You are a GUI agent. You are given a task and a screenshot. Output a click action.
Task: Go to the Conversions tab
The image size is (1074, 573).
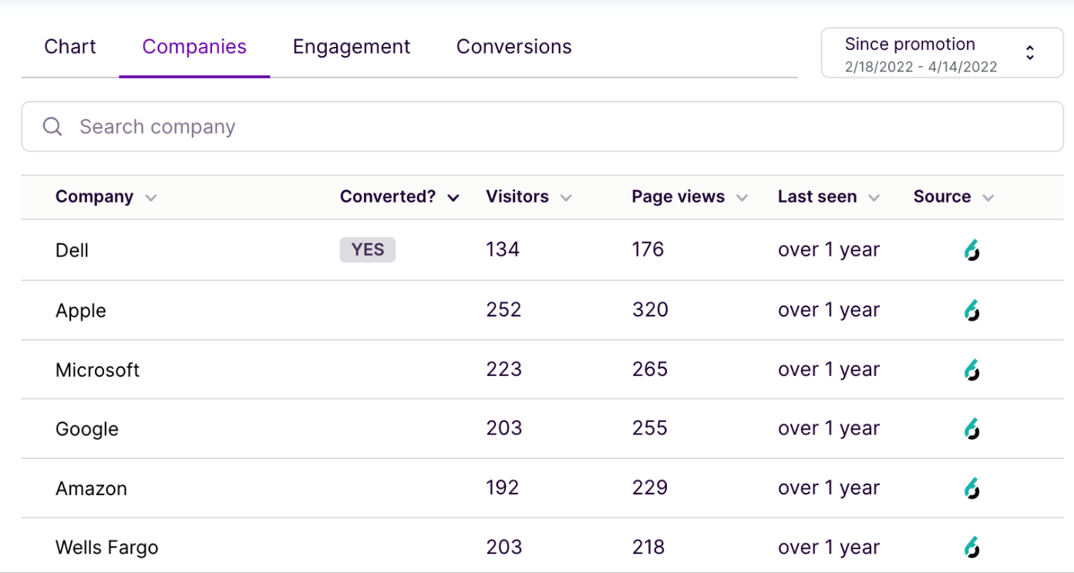514,47
